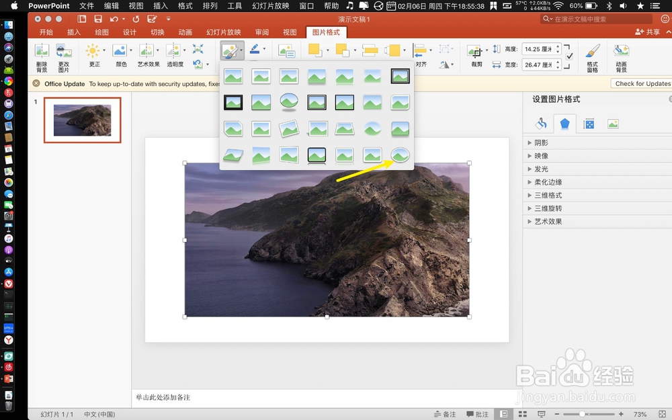
Task: Click the Color (颜色) picture icon
Action: pos(120,50)
